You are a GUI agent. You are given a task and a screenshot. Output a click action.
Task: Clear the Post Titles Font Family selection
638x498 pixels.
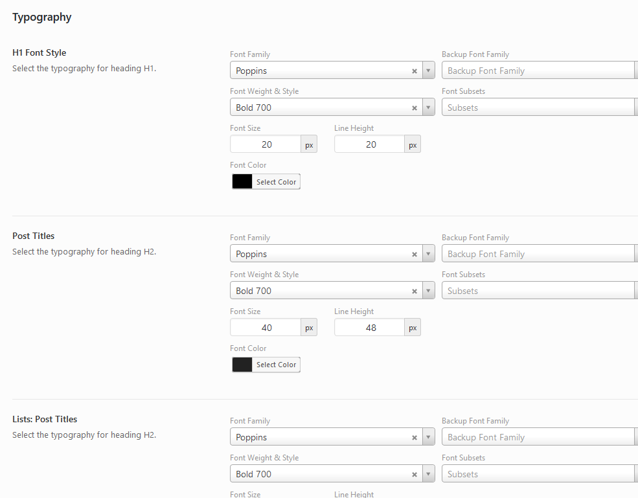click(414, 253)
